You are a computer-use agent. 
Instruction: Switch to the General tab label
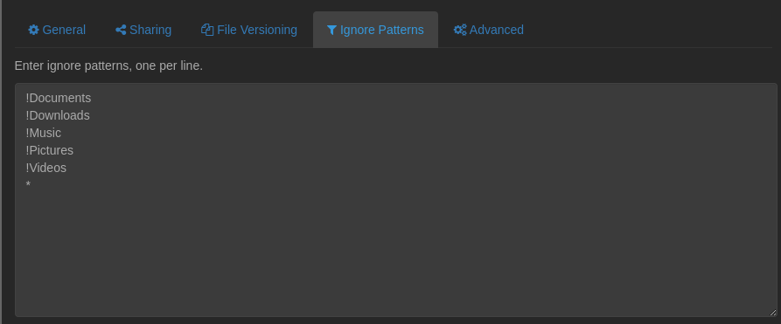[64, 30]
